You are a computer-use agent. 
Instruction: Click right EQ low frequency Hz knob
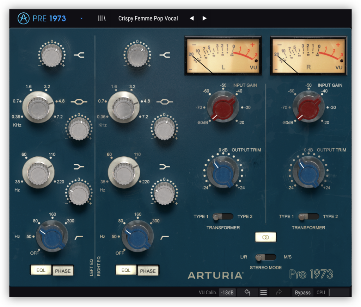[124, 173]
